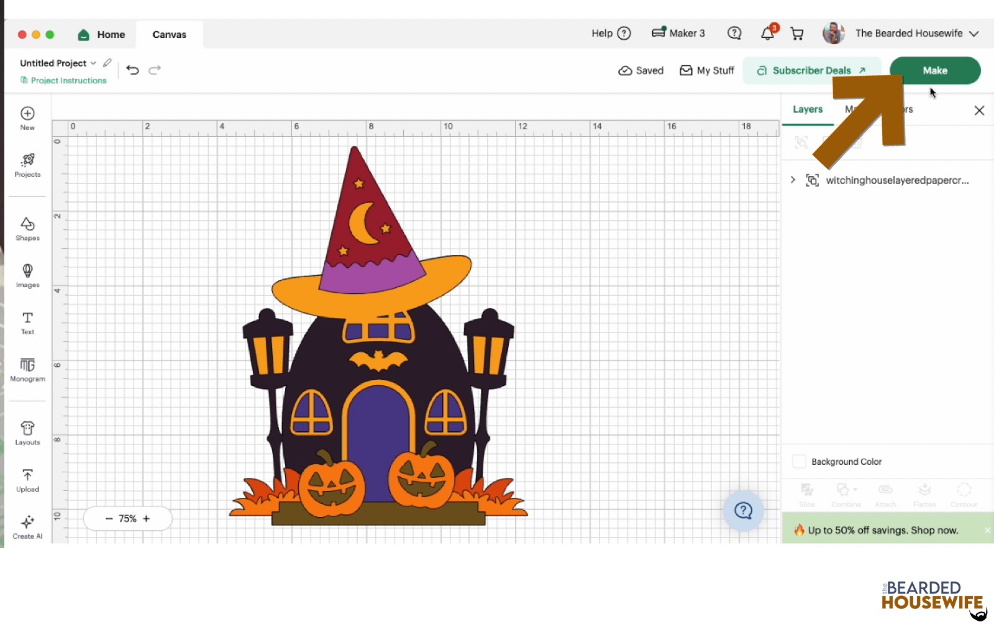This screenshot has width=994, height=632.
Task: Open the Create AI tool
Action: 27,528
